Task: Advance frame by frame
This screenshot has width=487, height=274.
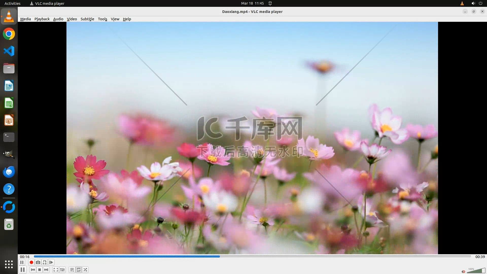Action: 51,262
